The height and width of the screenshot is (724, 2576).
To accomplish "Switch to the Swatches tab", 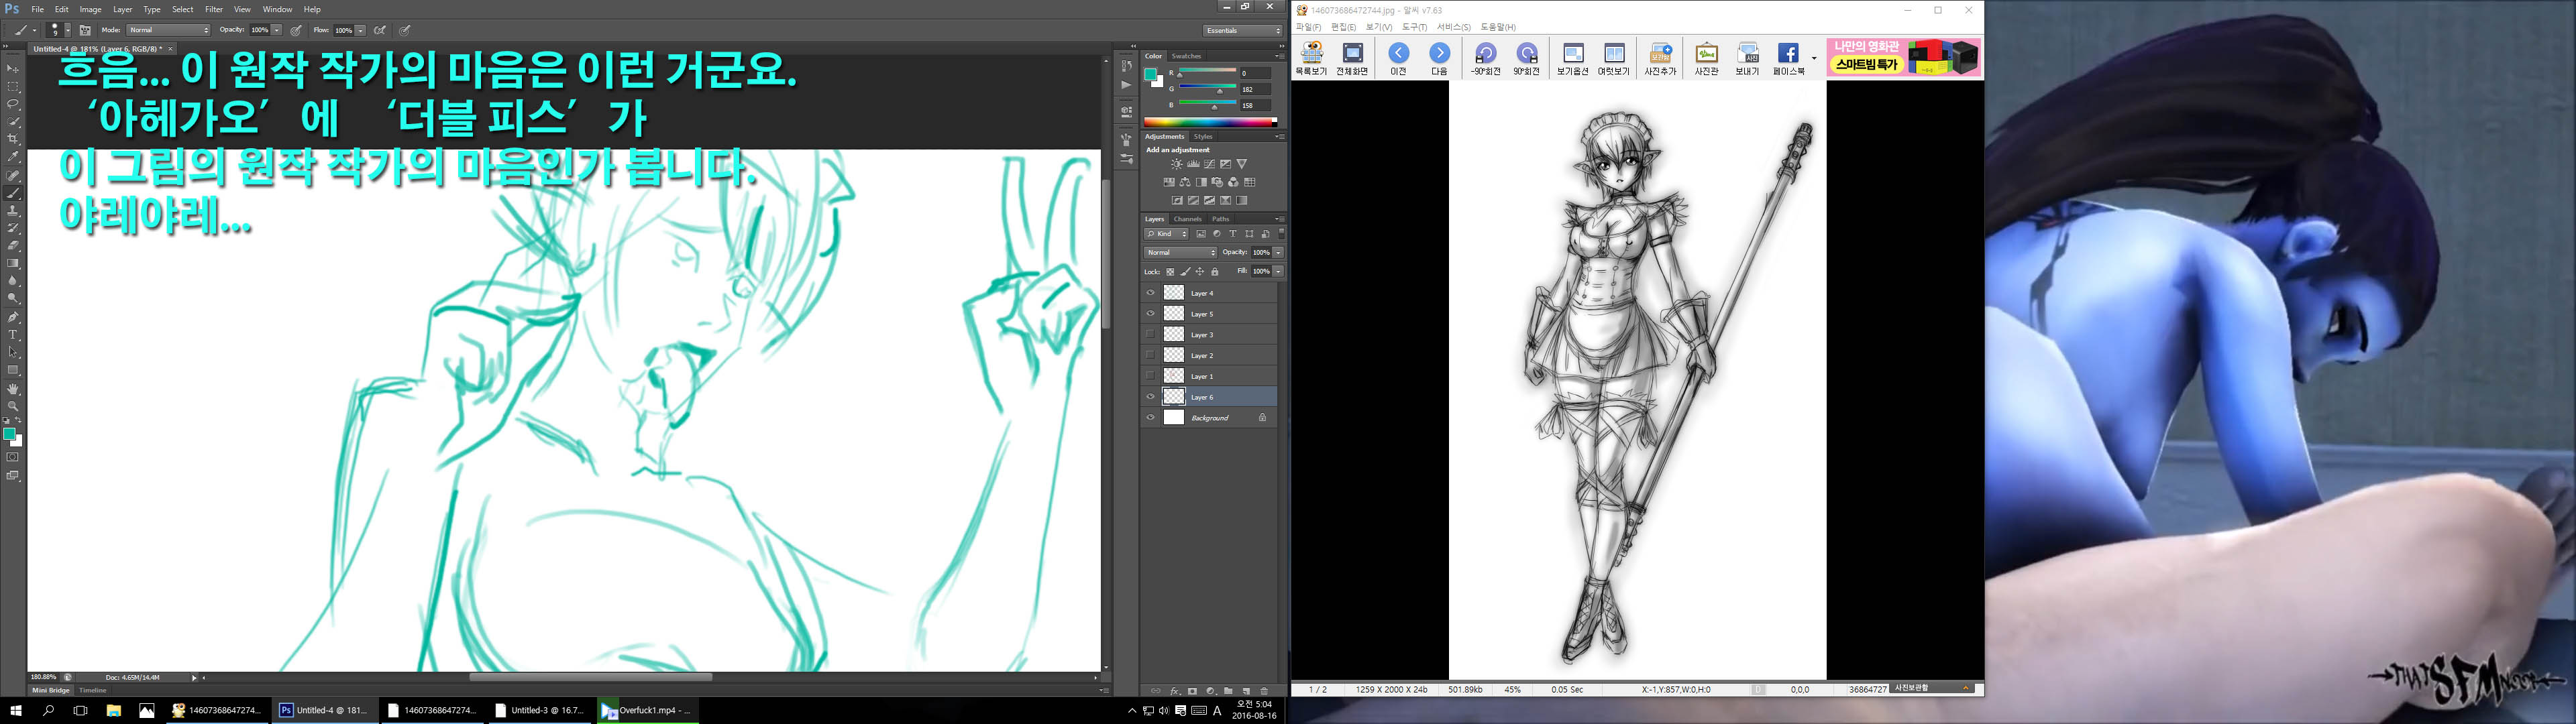I will coord(1186,56).
